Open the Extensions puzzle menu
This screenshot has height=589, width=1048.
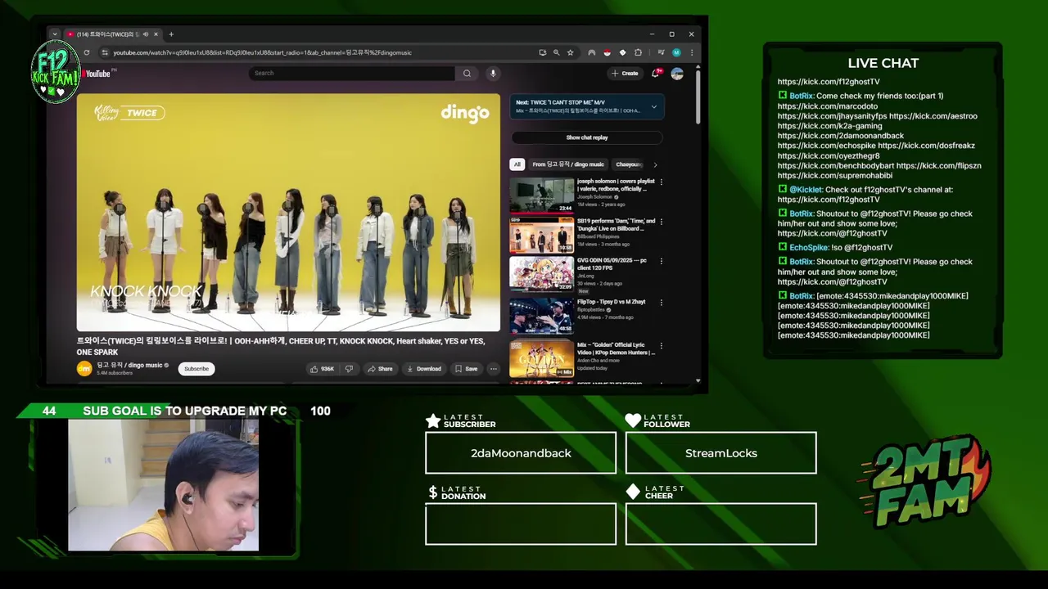click(638, 52)
